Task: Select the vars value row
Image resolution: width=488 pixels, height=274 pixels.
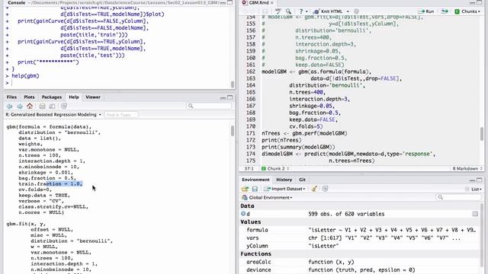Action: 361,238
